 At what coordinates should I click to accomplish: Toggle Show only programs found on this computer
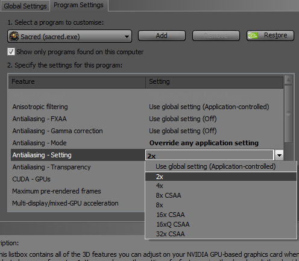[x=11, y=52]
